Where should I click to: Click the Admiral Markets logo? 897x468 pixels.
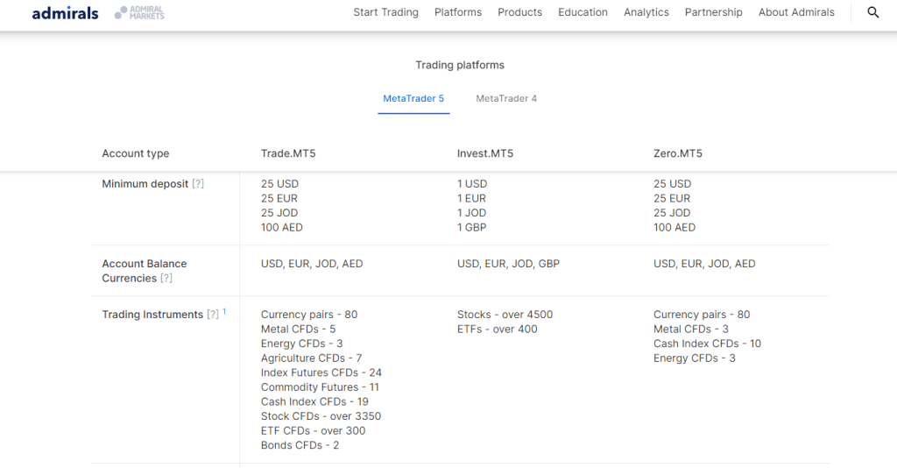[139, 12]
